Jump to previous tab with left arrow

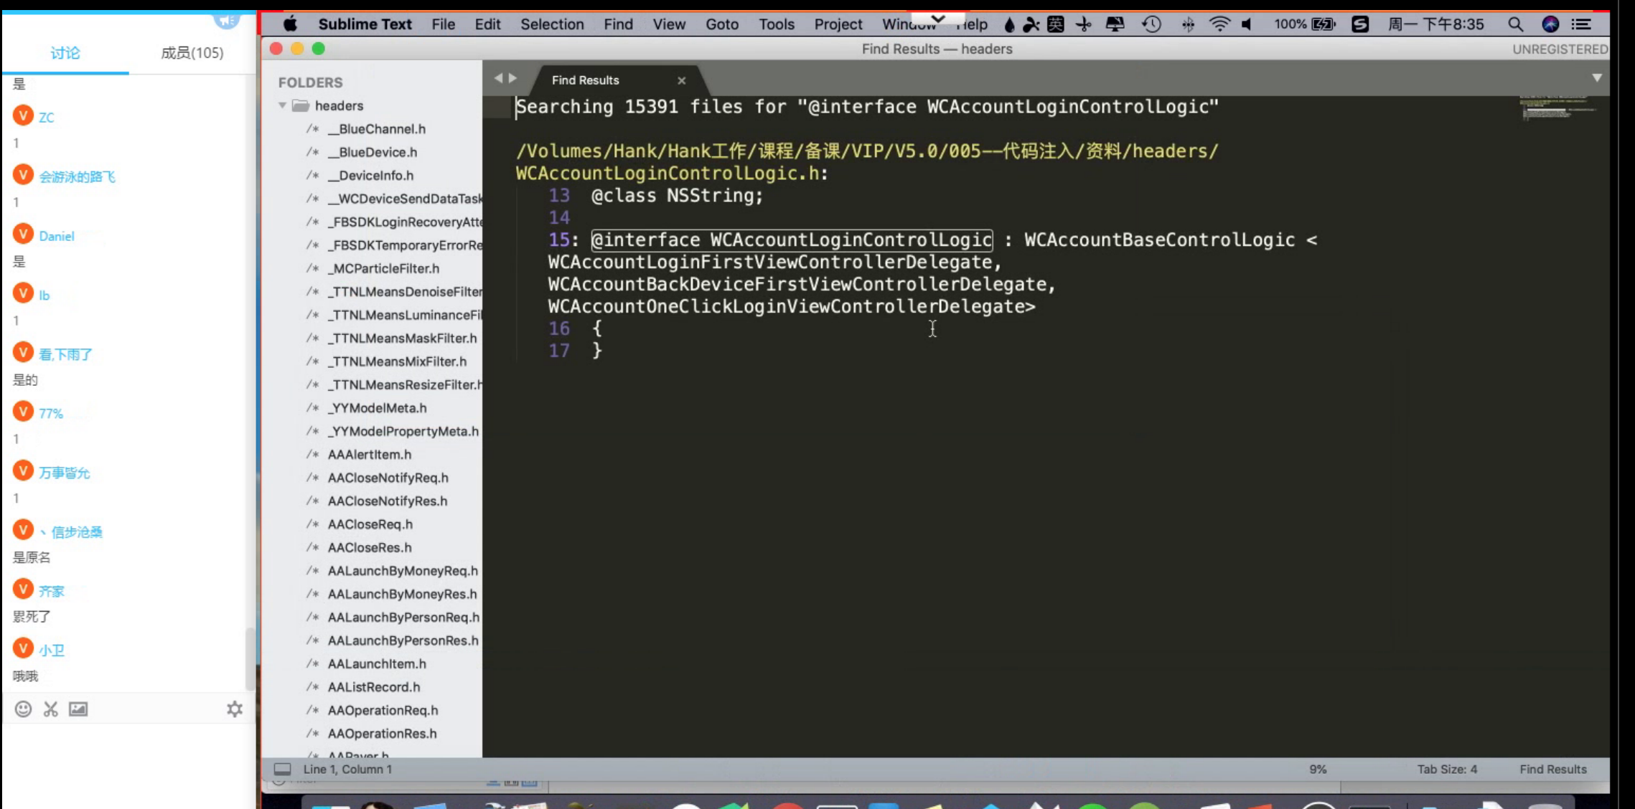pos(498,78)
